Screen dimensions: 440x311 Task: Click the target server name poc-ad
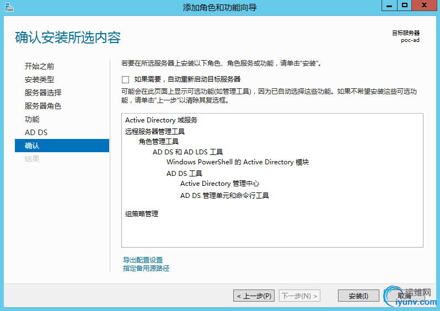pyautogui.click(x=410, y=40)
